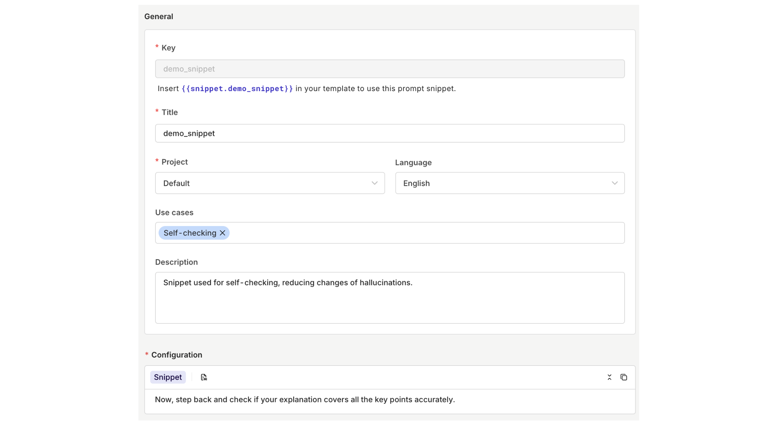
Task: Expand the English language dropdown arrow
Action: (x=615, y=183)
